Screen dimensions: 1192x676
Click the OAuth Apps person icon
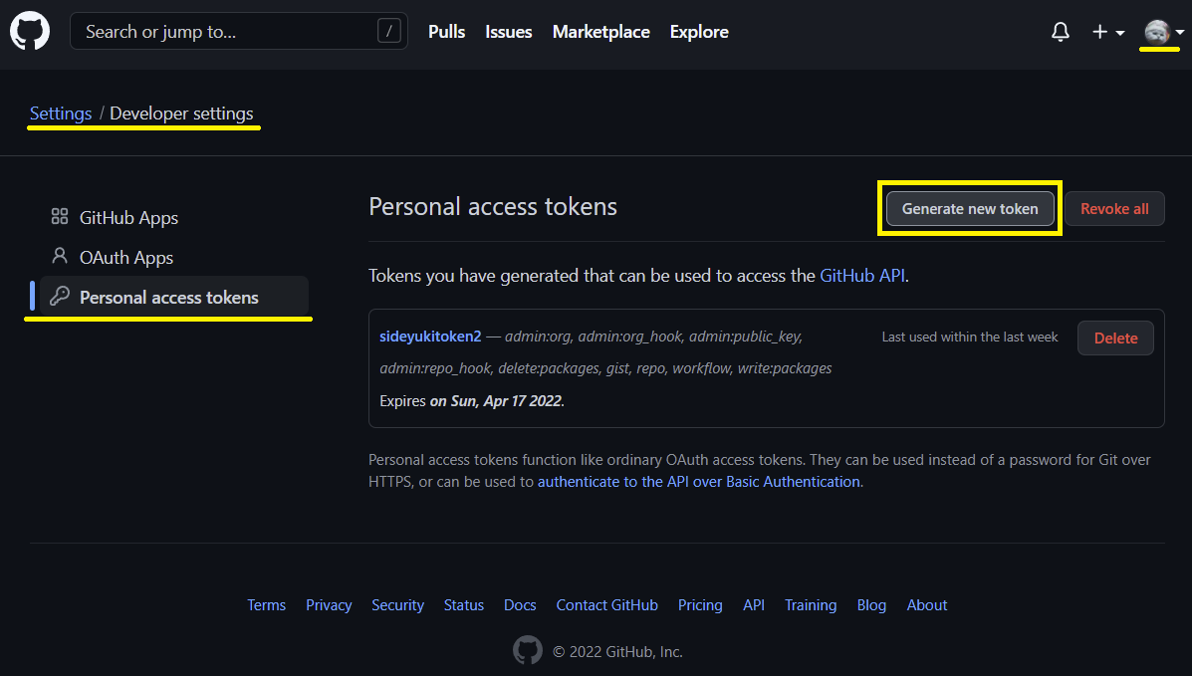60,256
